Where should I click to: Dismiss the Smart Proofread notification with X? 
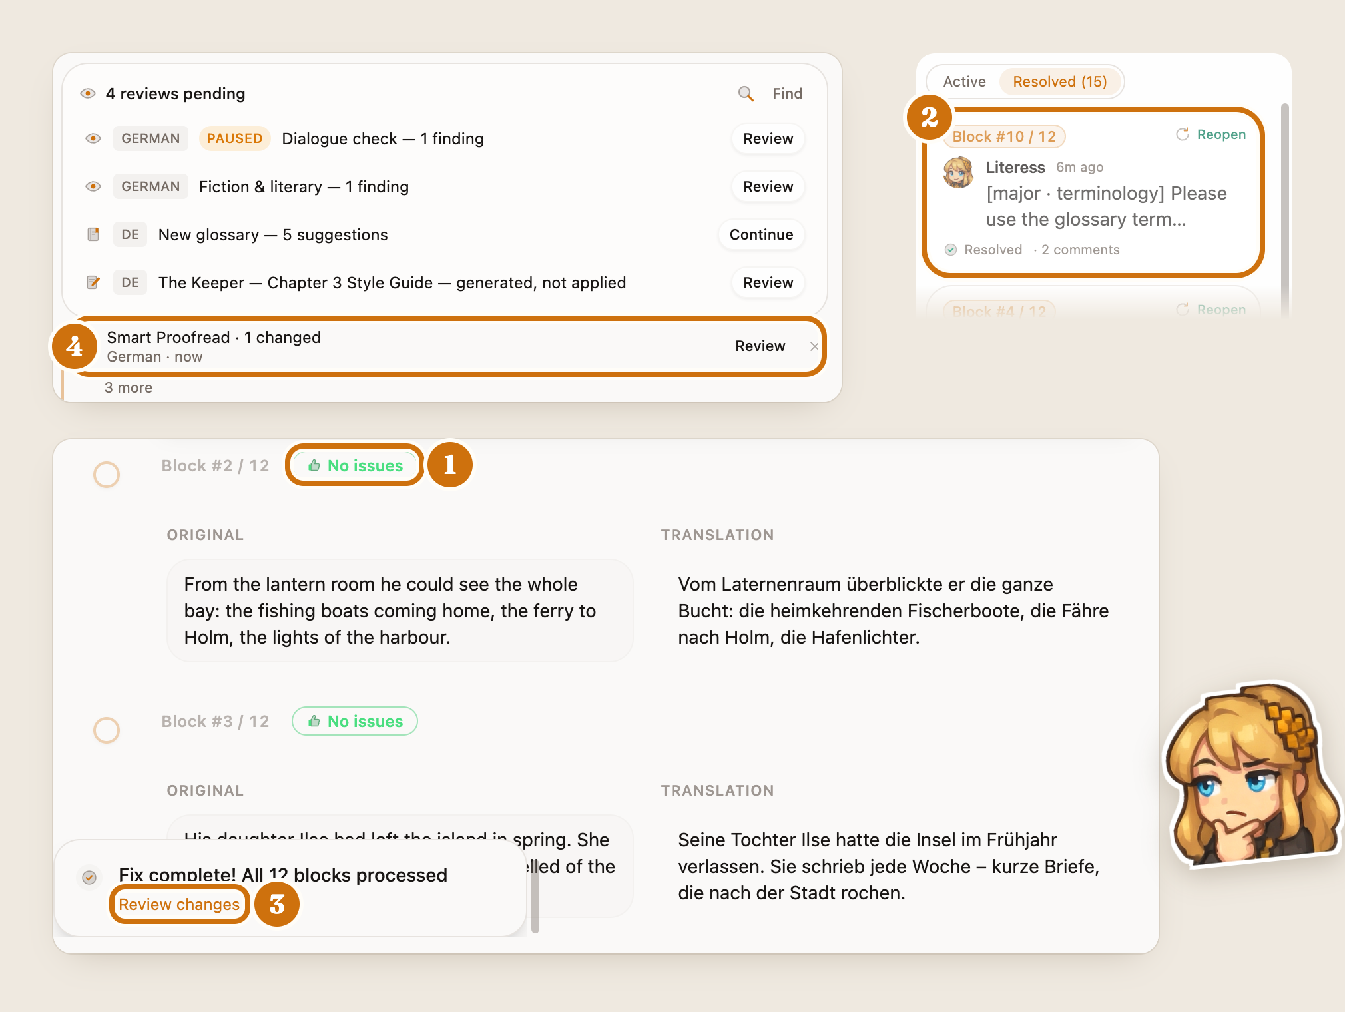point(814,346)
